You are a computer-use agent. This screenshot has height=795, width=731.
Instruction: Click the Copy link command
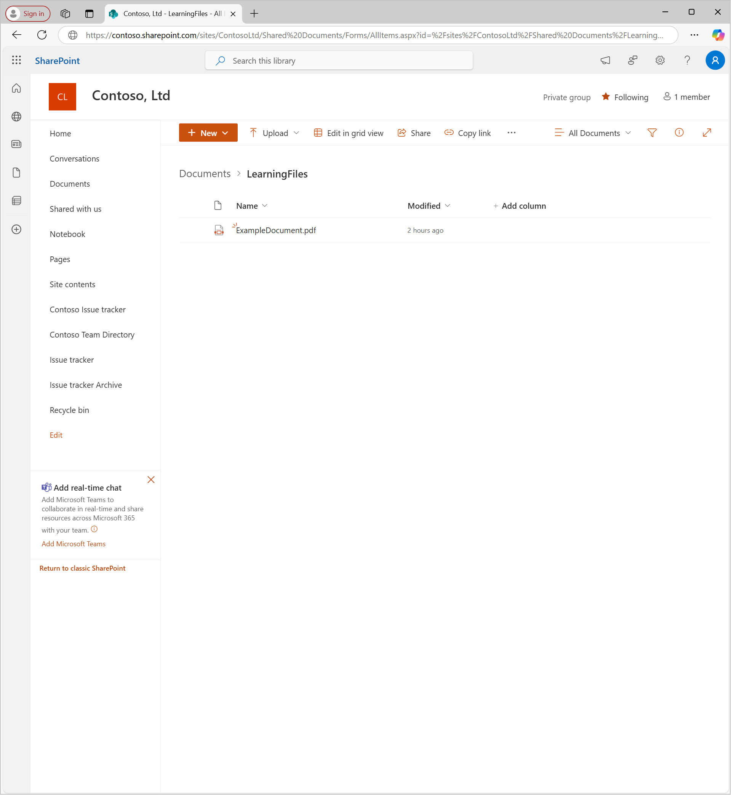coord(467,133)
